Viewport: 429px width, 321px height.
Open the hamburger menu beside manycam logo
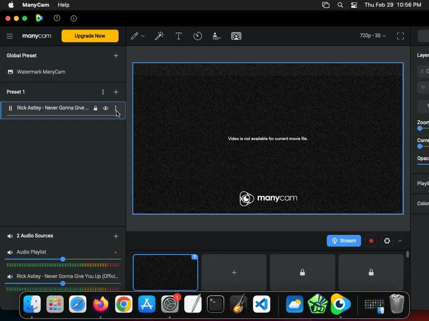pos(10,36)
